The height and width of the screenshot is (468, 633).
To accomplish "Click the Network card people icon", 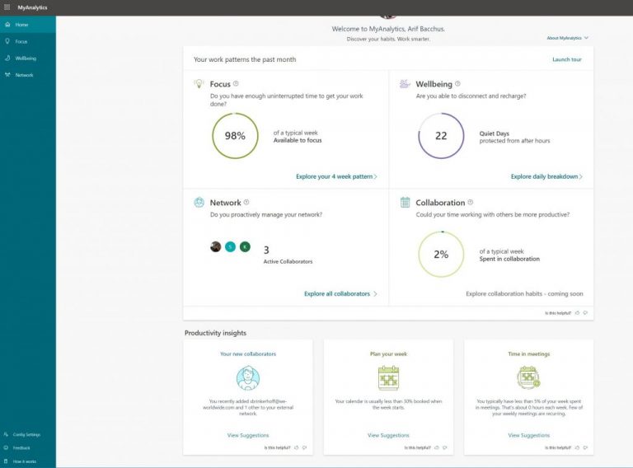I will point(199,202).
